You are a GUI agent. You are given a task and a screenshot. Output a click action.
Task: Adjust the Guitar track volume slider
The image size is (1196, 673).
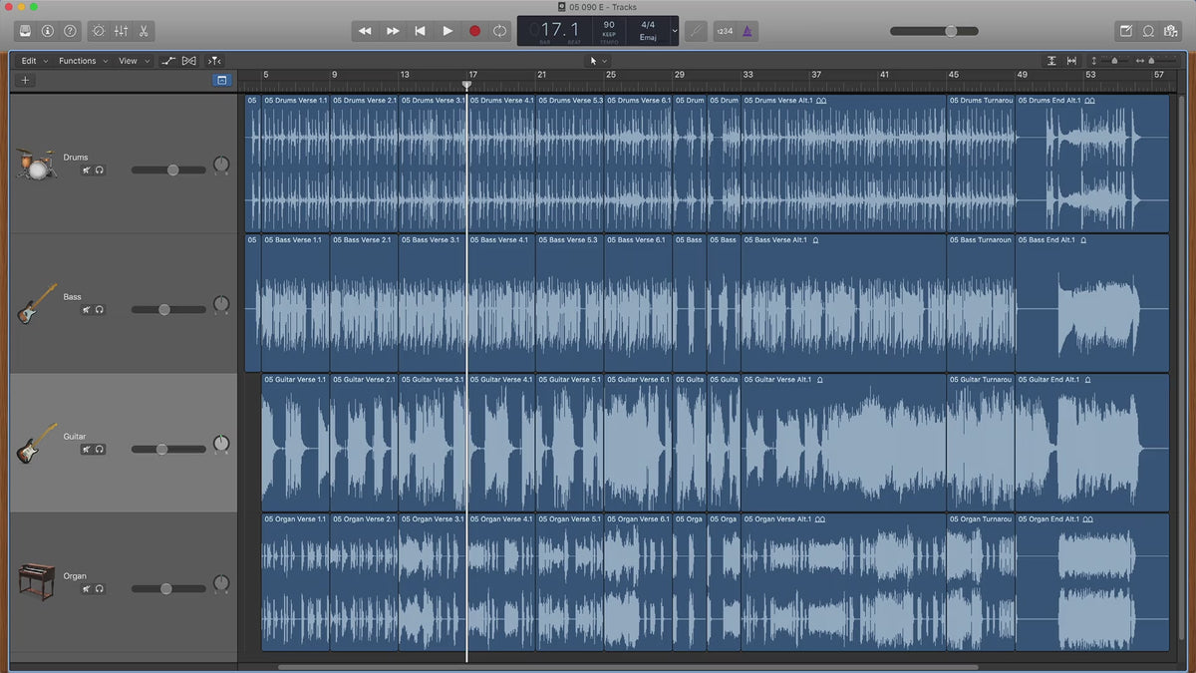(x=162, y=450)
